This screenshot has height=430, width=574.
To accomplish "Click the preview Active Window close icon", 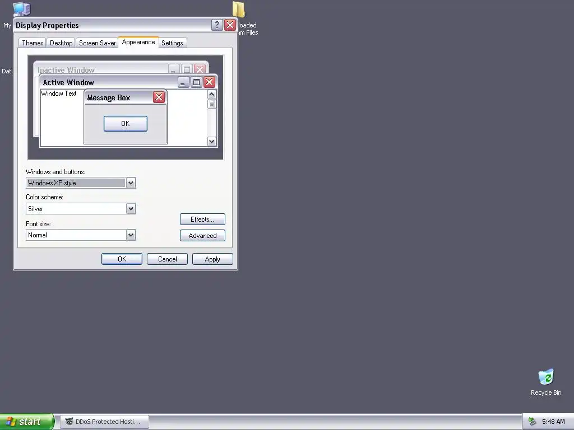I will click(210, 82).
